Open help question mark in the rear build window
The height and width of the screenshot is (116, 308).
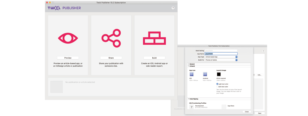263,51
